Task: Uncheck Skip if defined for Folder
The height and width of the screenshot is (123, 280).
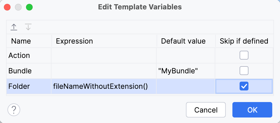Action: (x=244, y=86)
